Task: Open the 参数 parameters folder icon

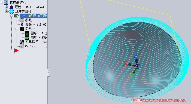Action: 22,20
